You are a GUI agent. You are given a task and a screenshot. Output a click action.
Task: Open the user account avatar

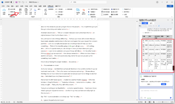(x=157, y=2)
